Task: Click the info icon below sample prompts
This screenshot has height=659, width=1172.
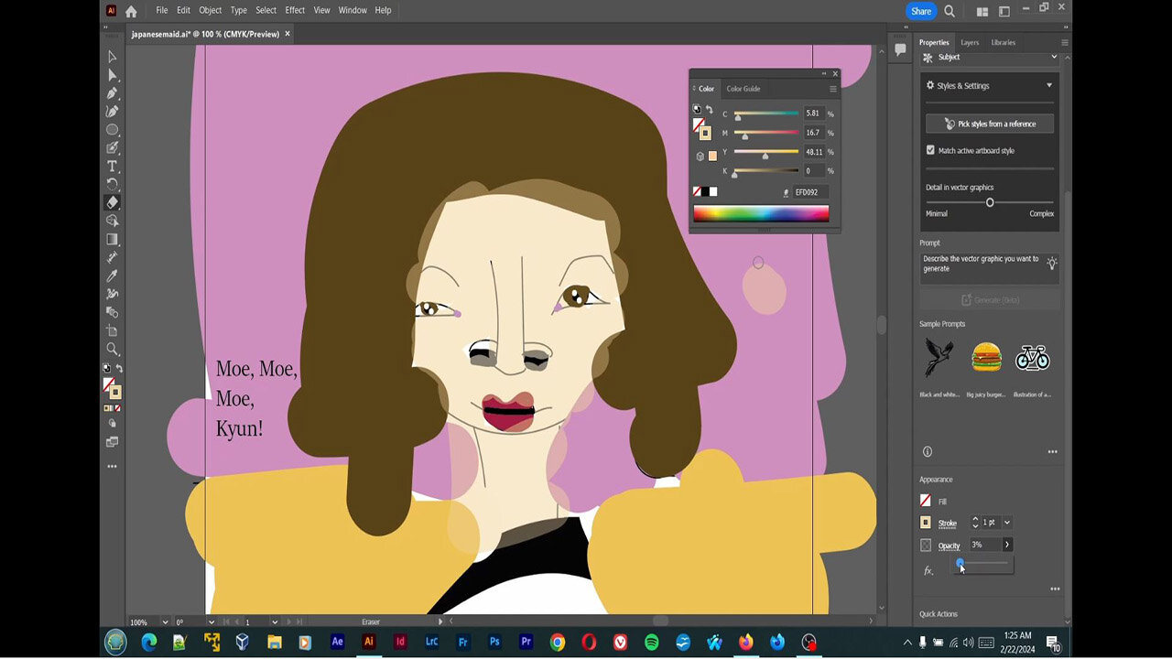Action: 928,451
